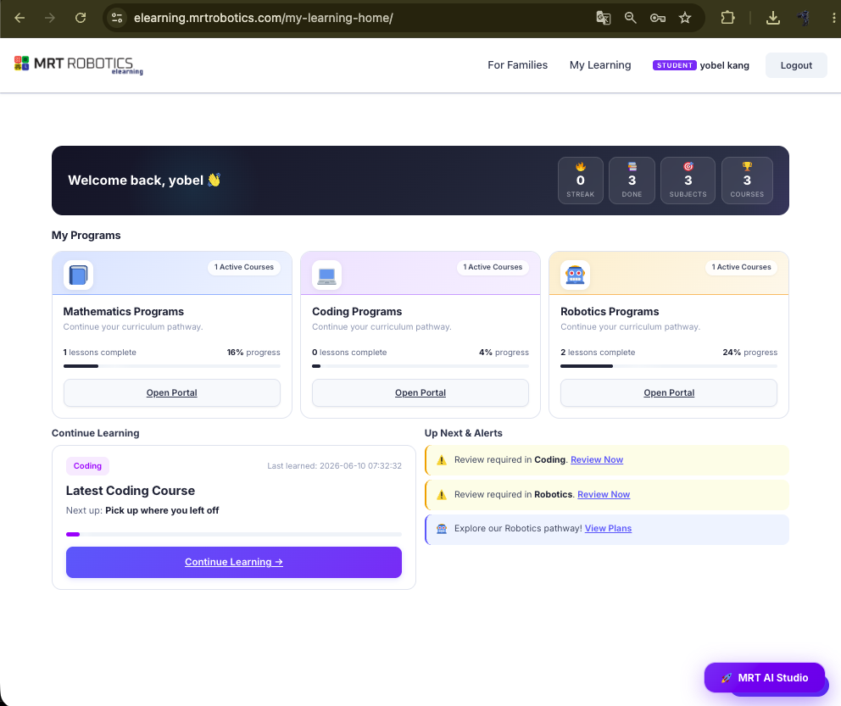Screen dimensions: 841x706
Task: Click the Mathematics book icon
Action: (78, 275)
